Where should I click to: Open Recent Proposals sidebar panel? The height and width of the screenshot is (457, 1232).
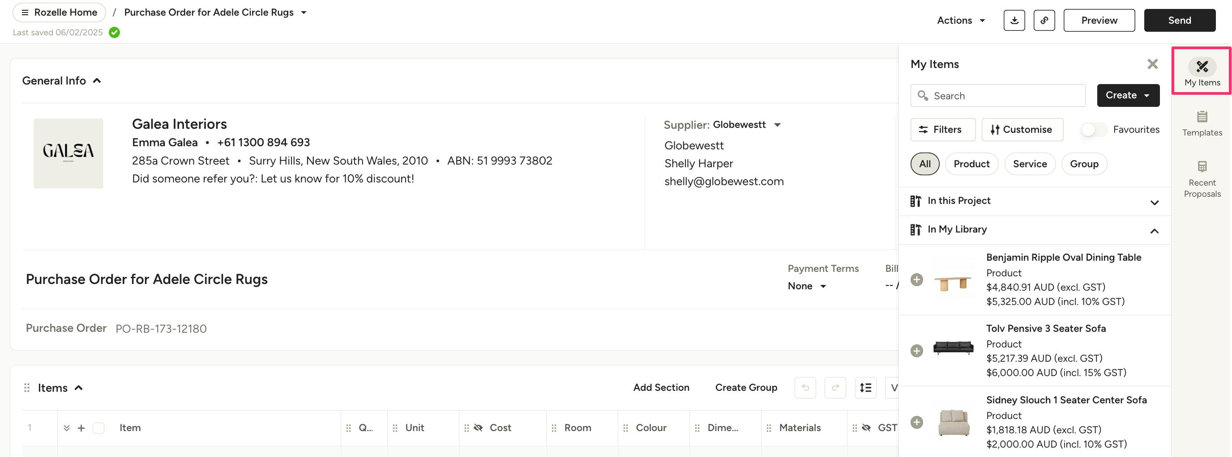pos(1202,179)
